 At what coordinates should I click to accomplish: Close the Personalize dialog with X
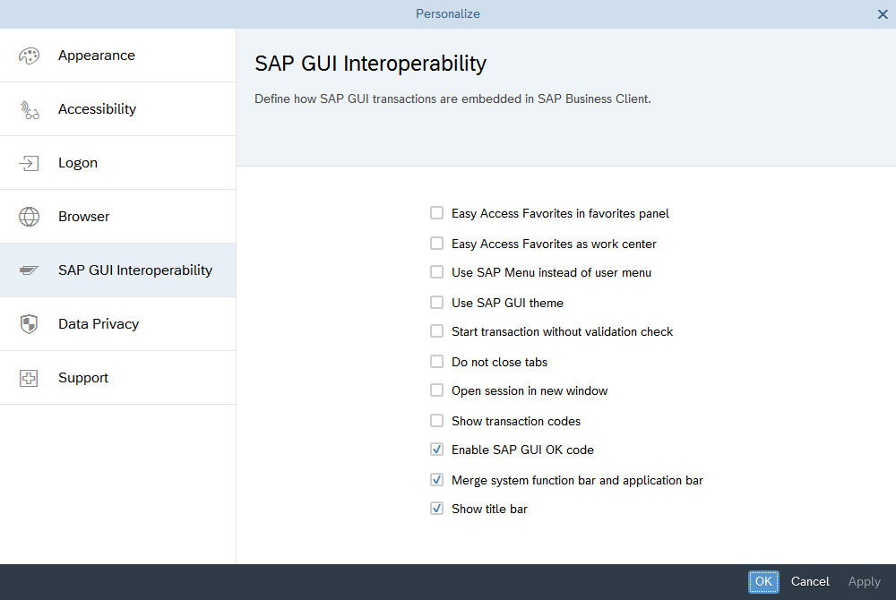(x=883, y=14)
